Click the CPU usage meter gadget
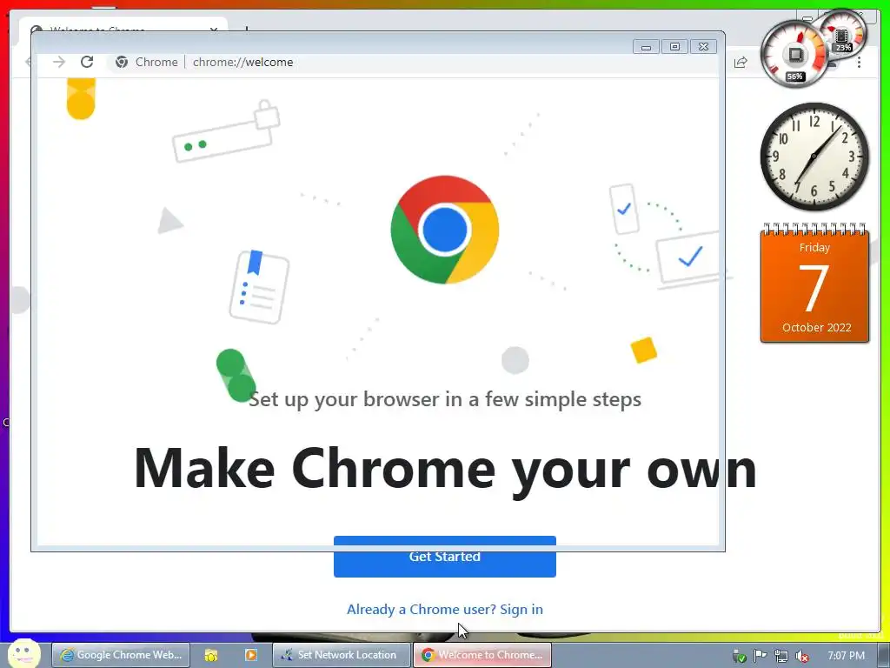The image size is (890, 668). click(794, 55)
